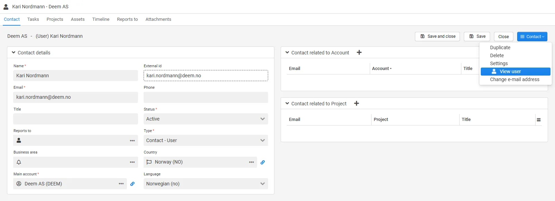This screenshot has width=555, height=201.
Task: Open the Assets tab
Action: pos(78,19)
